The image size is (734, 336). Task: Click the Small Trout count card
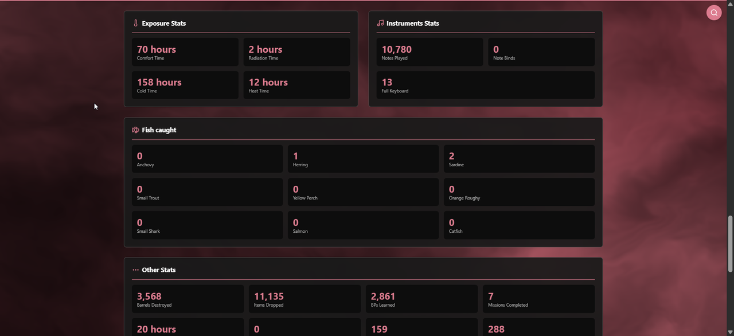click(x=207, y=192)
